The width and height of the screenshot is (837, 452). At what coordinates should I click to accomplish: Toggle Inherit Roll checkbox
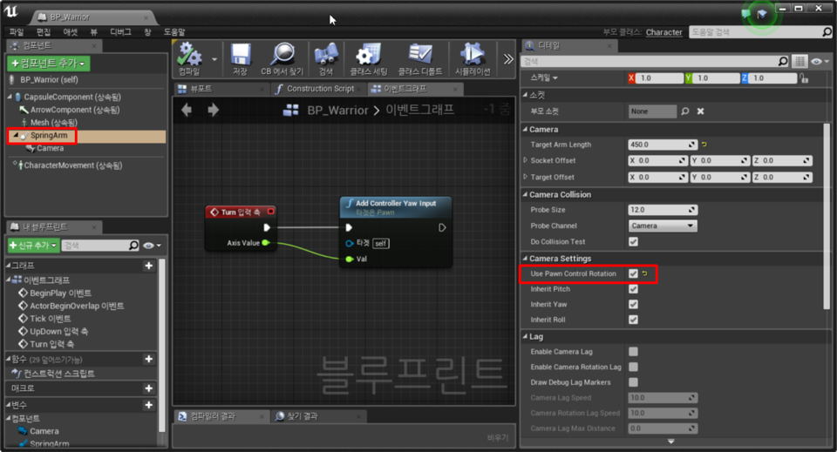[633, 320]
